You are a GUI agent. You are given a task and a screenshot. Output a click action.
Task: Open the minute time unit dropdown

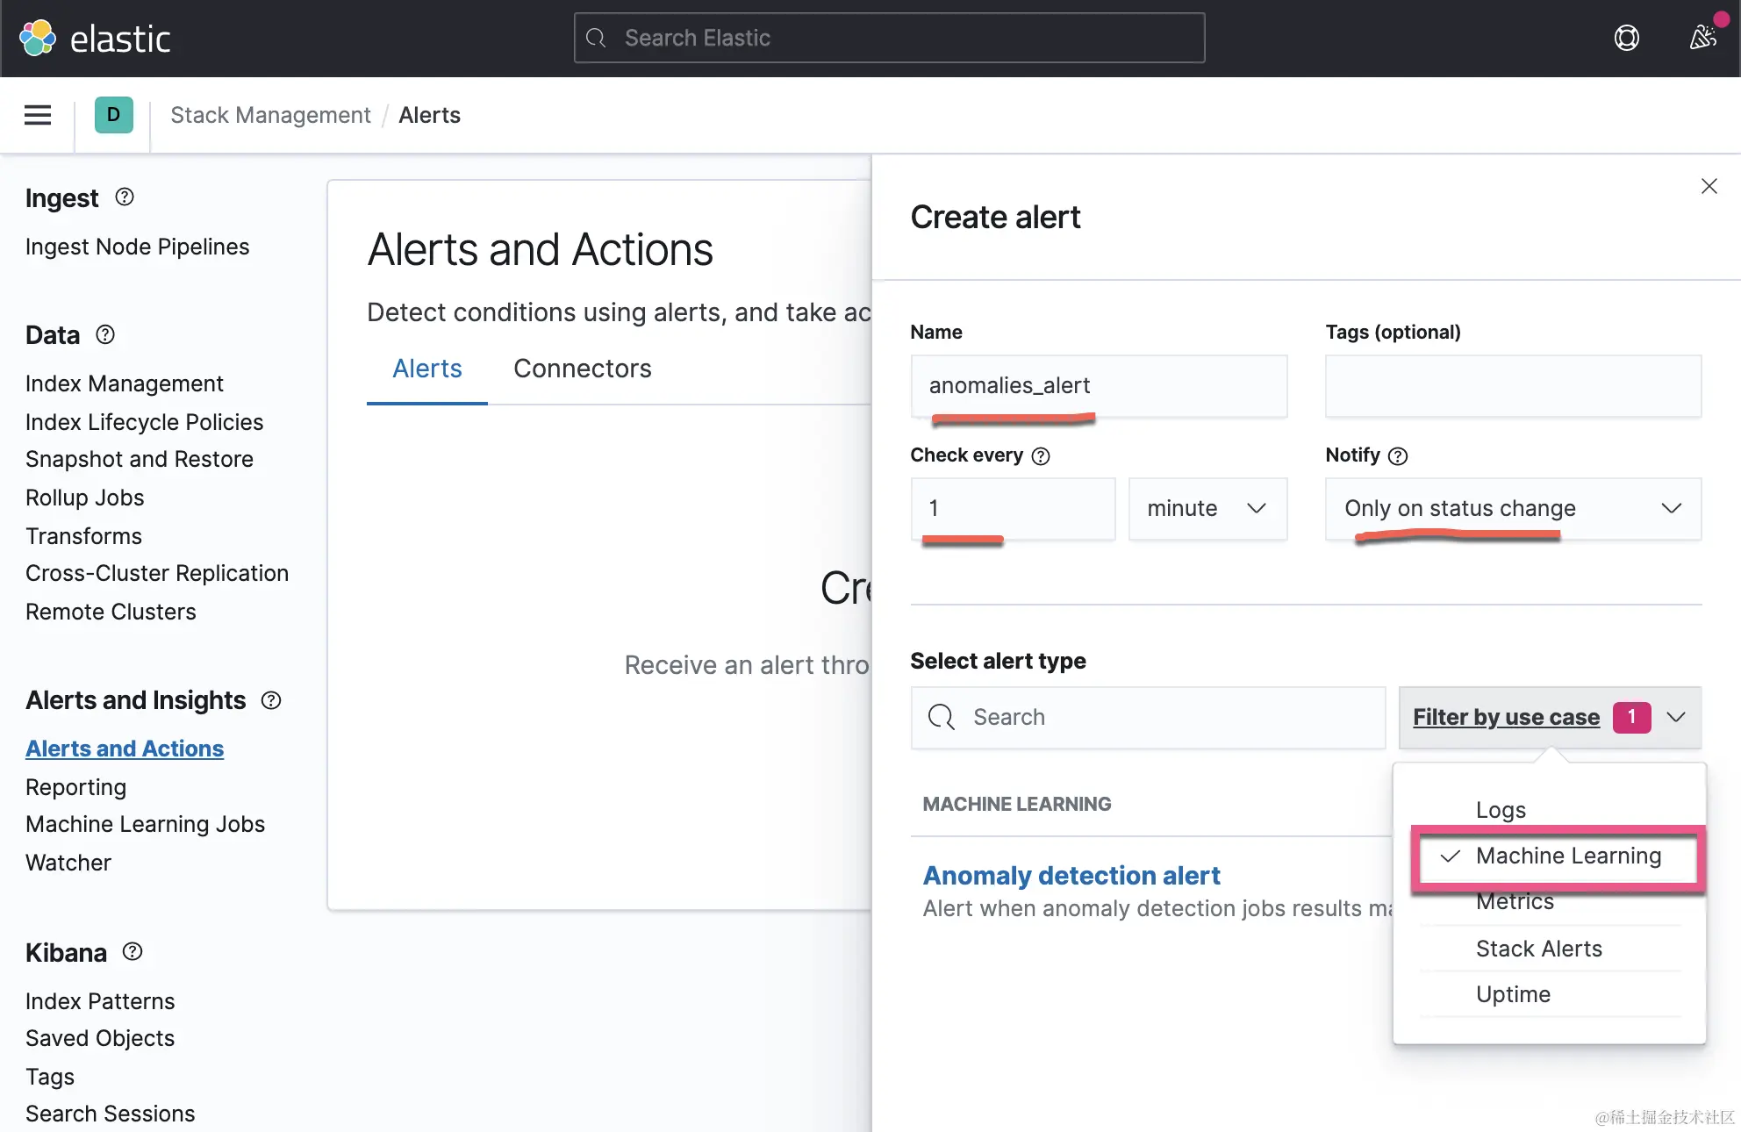point(1207,508)
